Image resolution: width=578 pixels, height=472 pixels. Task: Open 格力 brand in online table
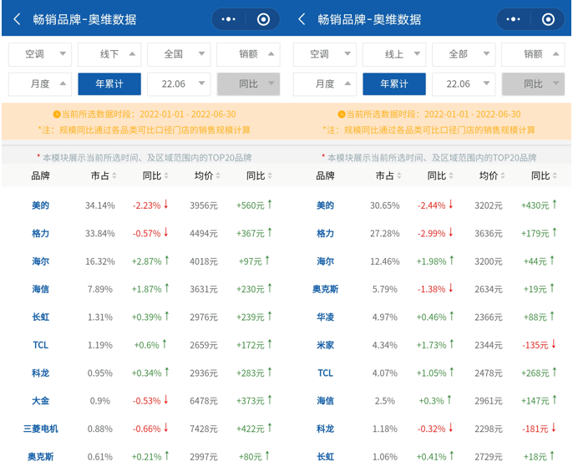click(x=325, y=233)
